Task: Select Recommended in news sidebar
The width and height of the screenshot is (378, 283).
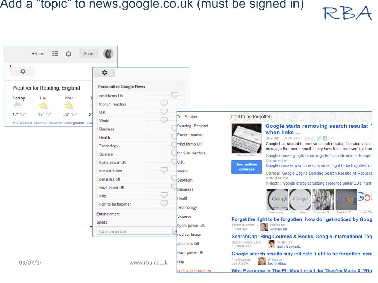Action: pyautogui.click(x=190, y=135)
